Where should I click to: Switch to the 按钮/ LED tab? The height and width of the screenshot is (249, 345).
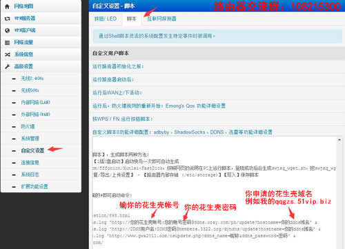(x=106, y=19)
